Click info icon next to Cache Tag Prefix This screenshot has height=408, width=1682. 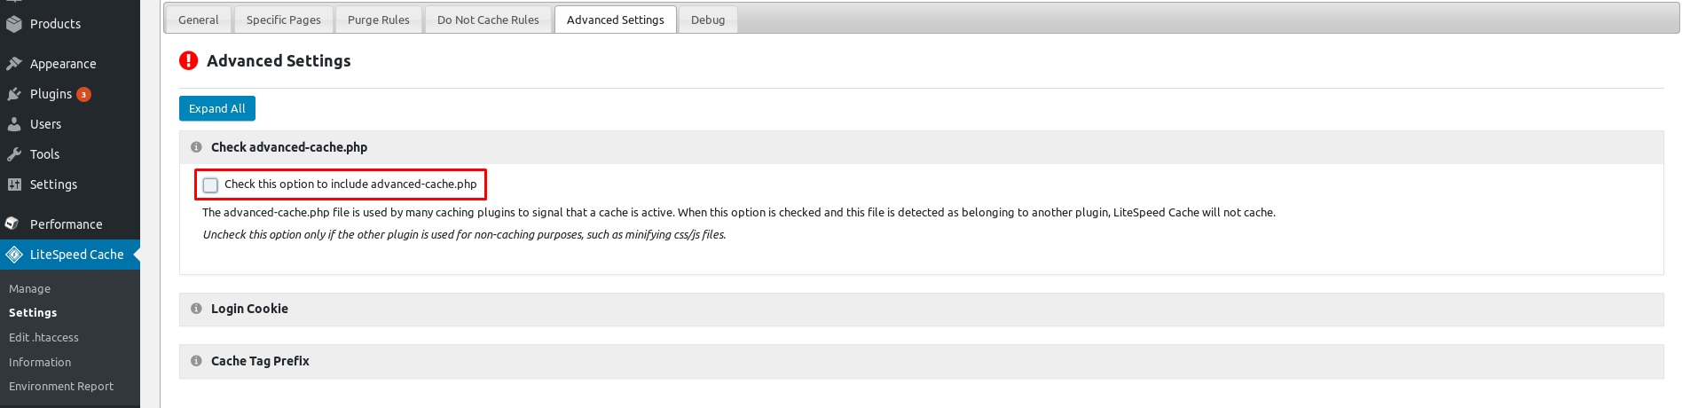[196, 361]
